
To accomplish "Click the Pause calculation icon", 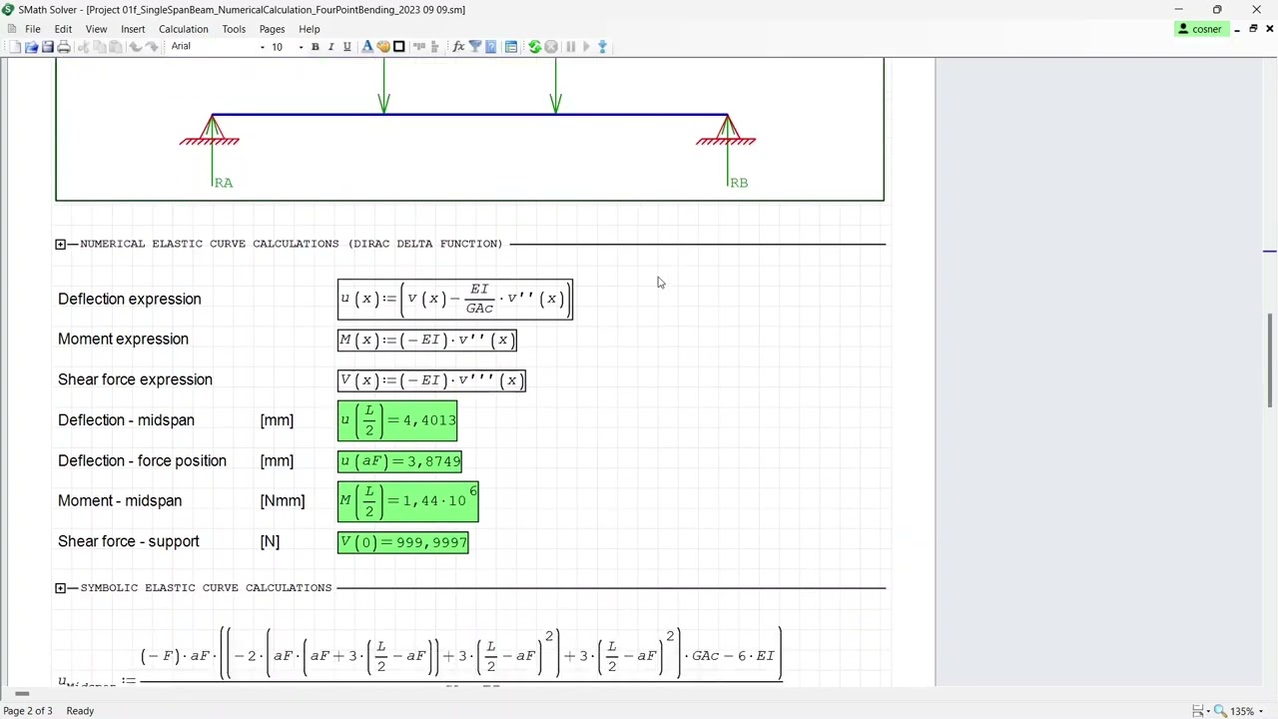I will point(570,47).
